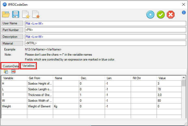Select the Len. cell -1 in Weight row
This screenshot has width=188, height=126.
click(118, 106)
